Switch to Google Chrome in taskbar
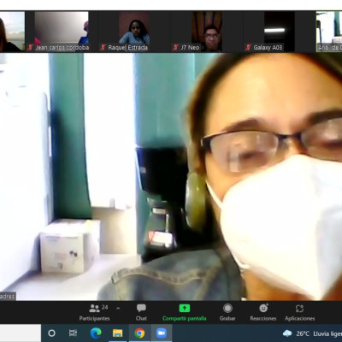 139,333
